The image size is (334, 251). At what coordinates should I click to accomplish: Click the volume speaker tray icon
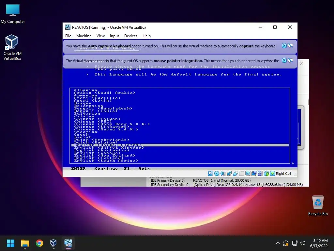pos(302,243)
